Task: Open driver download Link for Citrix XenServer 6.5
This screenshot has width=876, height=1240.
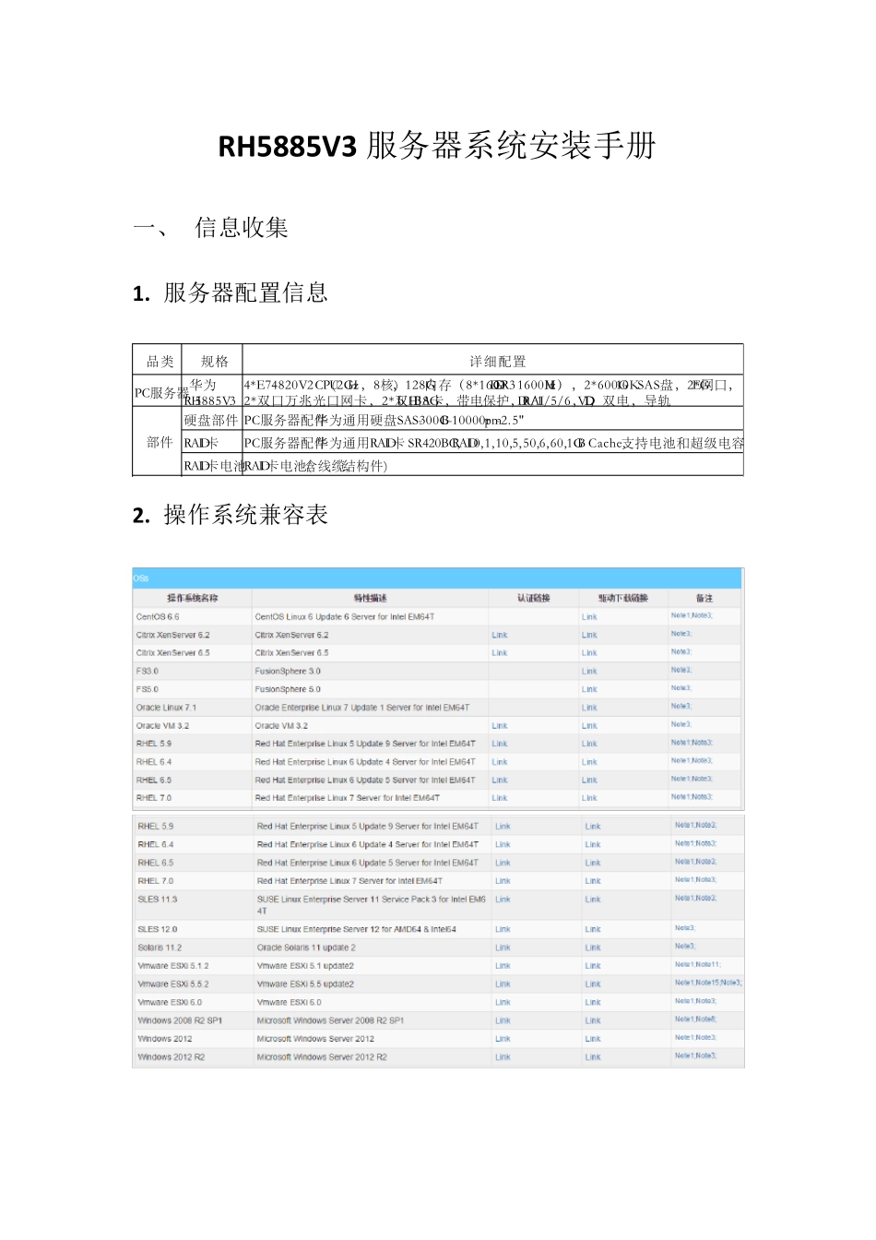Action: coord(589,653)
